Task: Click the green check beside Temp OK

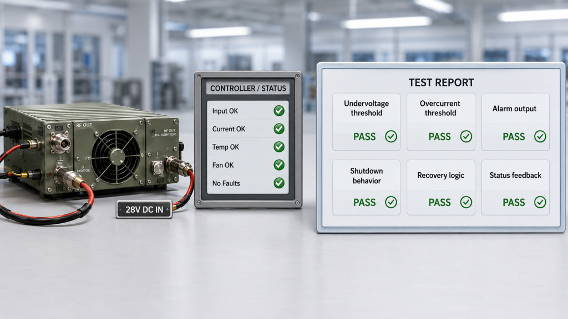Action: pos(279,147)
